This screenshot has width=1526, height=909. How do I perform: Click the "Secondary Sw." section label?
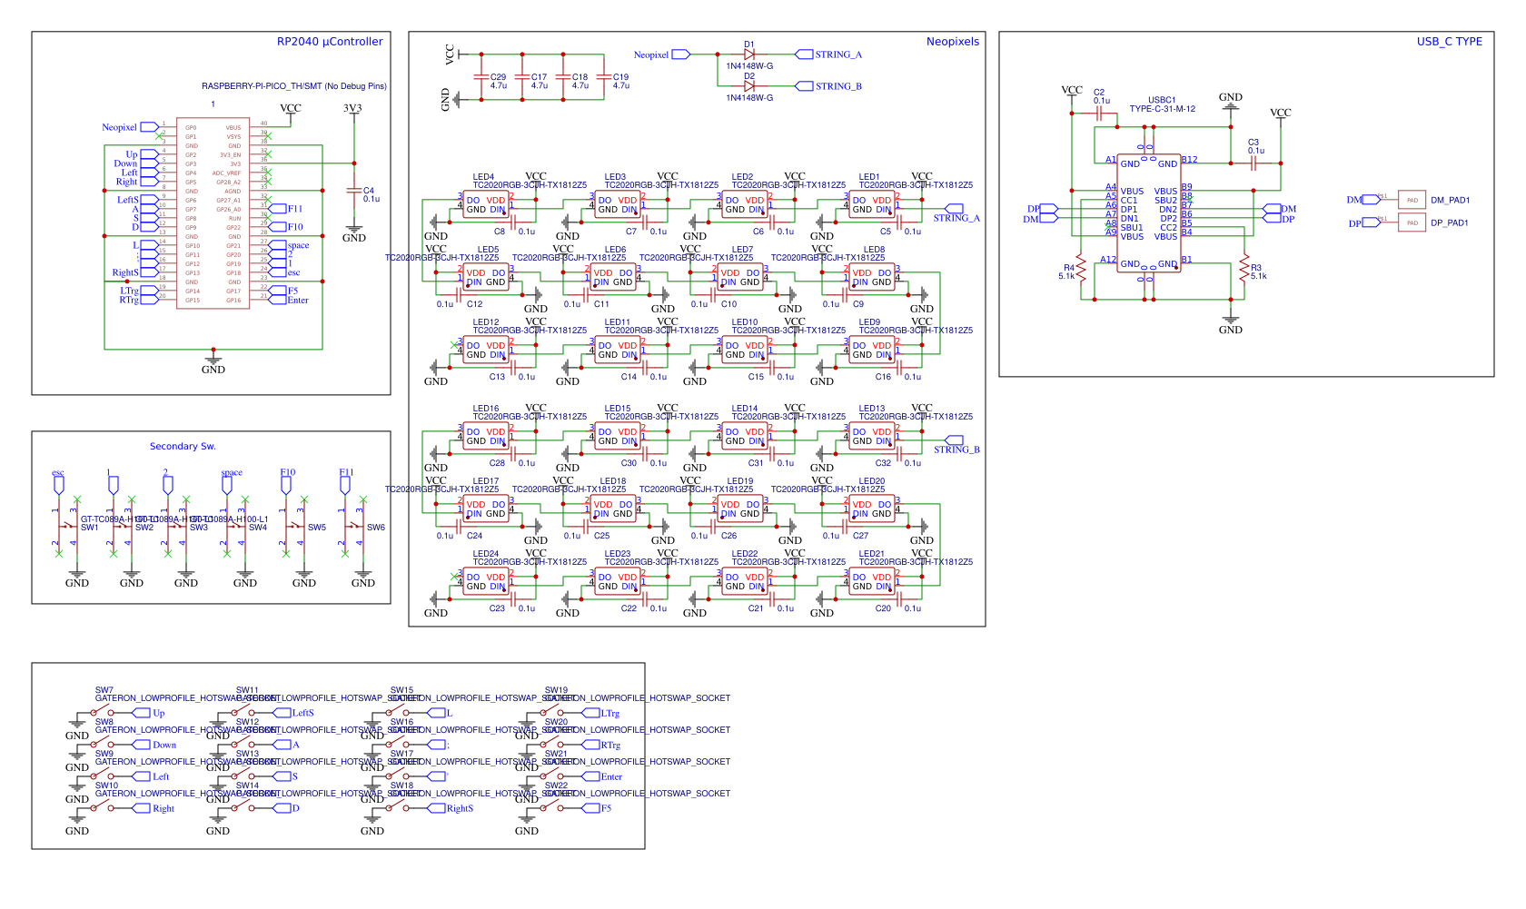pos(183,446)
